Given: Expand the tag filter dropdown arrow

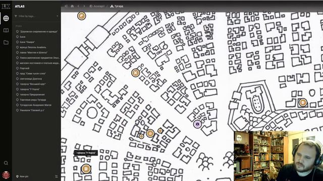Looking at the screenshot, I should click(57, 16).
